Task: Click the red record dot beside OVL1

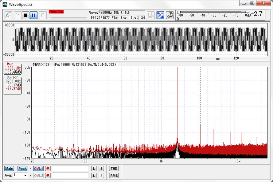Action: pyautogui.click(x=48, y=168)
